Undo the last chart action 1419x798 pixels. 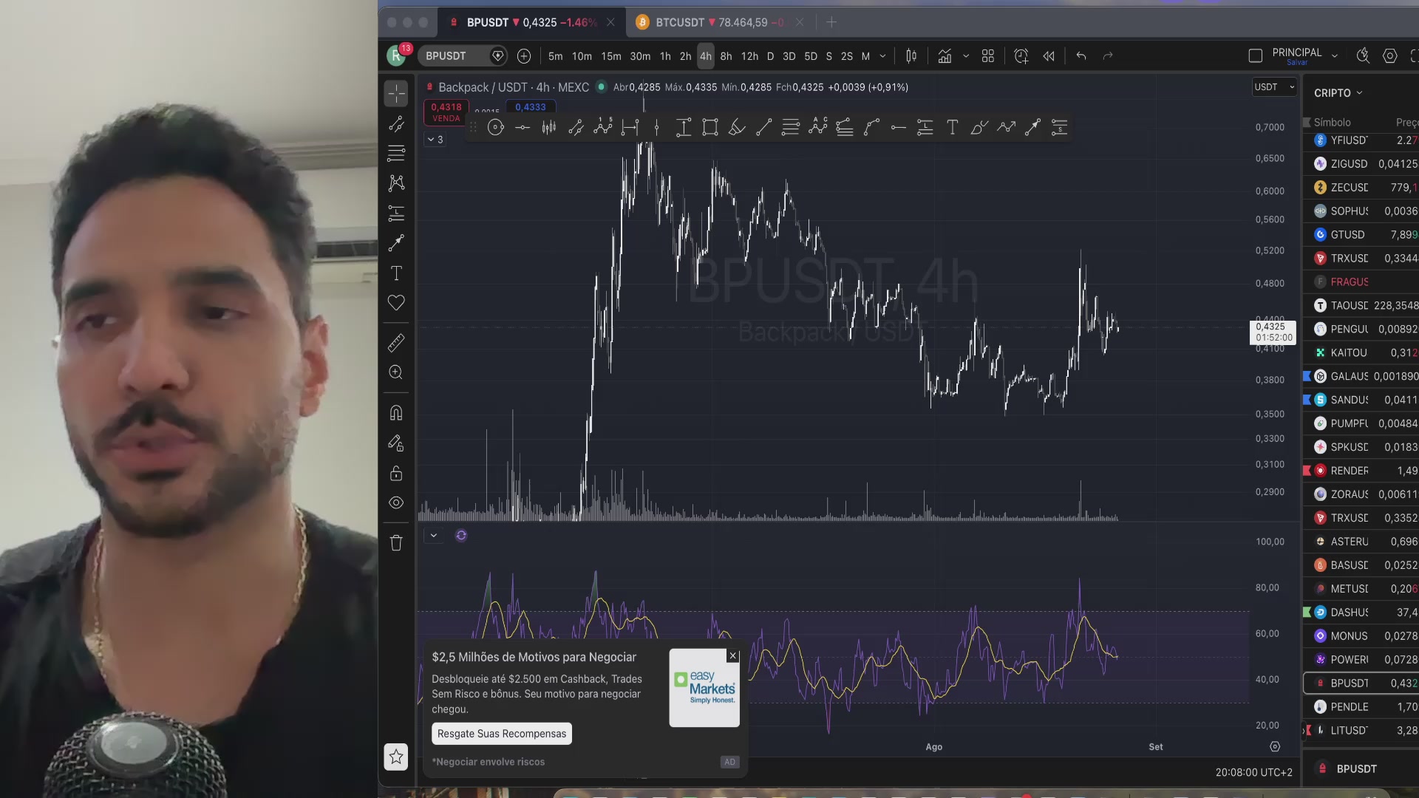pos(1081,56)
